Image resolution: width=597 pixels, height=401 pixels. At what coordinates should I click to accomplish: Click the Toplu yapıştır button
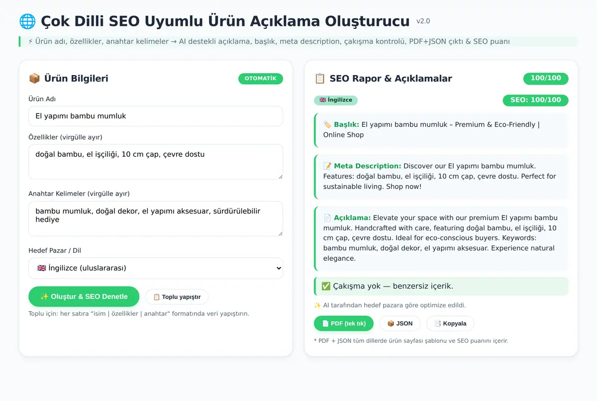pyautogui.click(x=177, y=297)
